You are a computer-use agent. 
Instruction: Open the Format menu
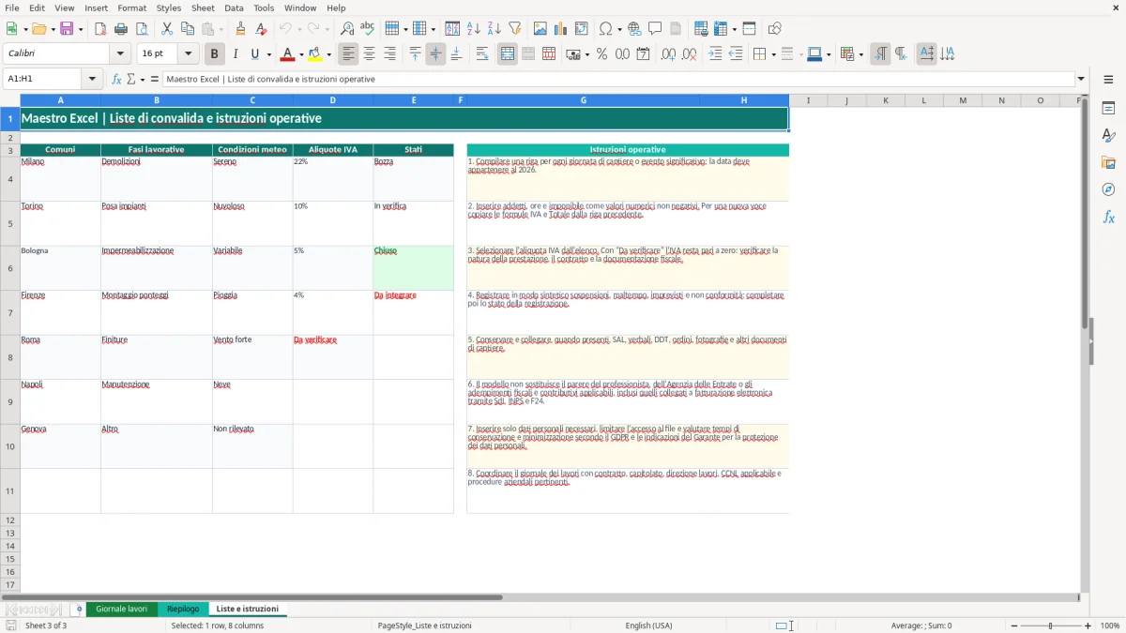[131, 8]
